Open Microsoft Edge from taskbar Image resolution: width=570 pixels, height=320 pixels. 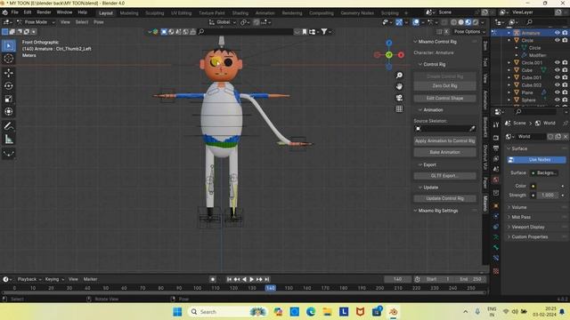pyautogui.click(x=311, y=312)
